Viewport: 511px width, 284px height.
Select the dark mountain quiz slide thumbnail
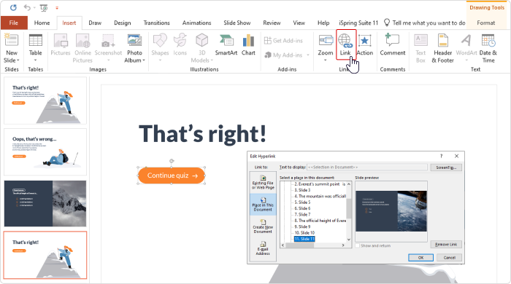45,203
